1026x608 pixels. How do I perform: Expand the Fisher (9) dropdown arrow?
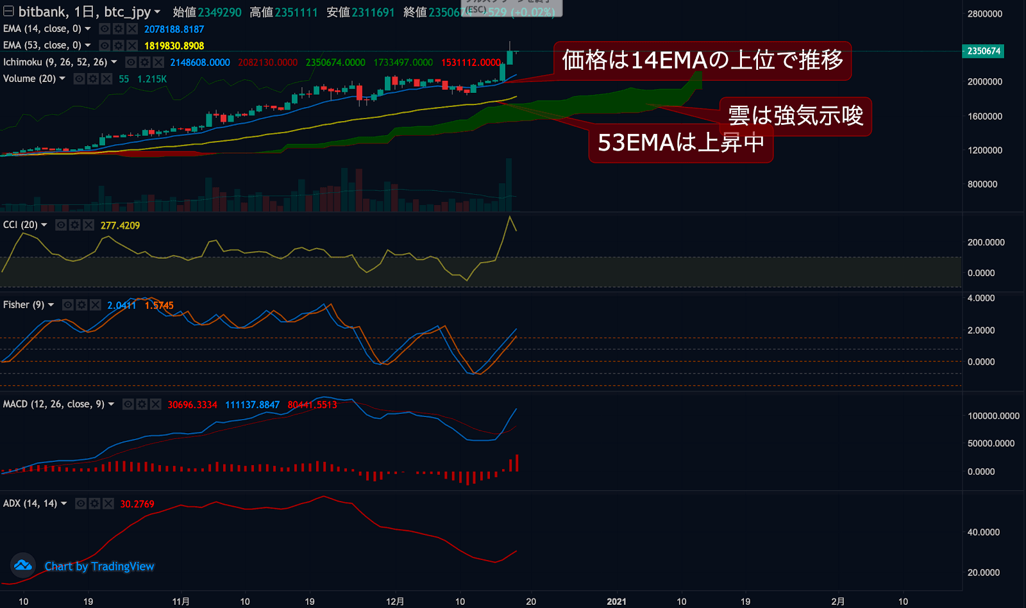click(x=51, y=305)
